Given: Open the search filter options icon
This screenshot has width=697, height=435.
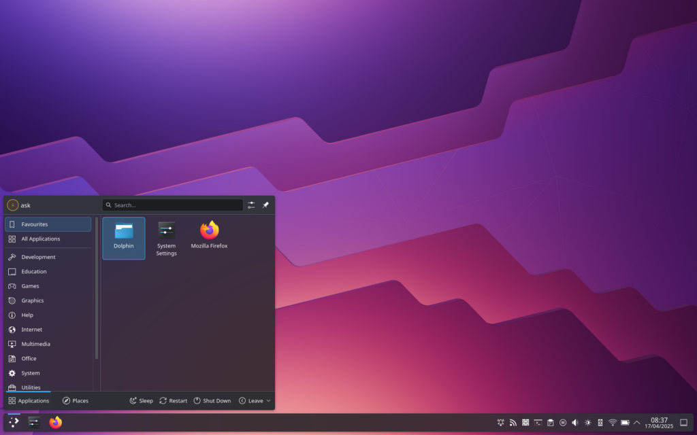Looking at the screenshot, I should click(250, 205).
